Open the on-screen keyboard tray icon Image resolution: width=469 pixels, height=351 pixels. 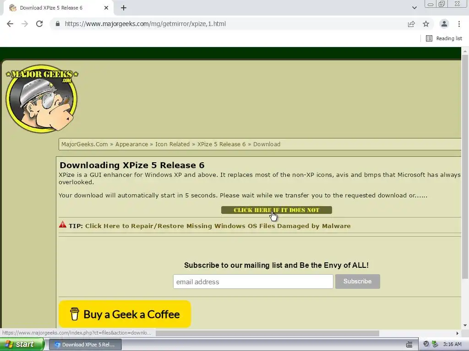(x=409, y=345)
